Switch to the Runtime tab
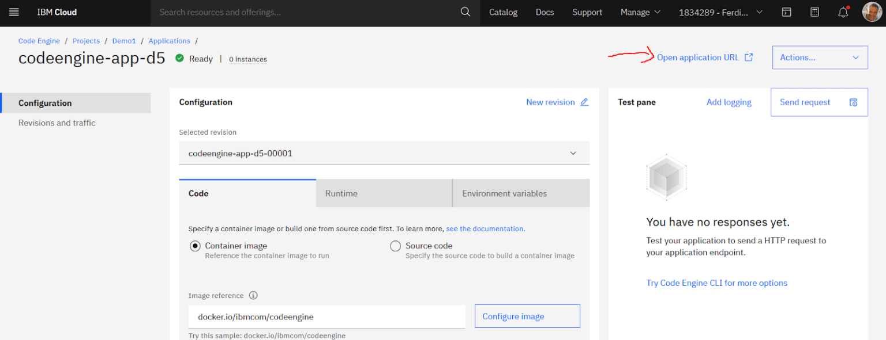 click(x=384, y=193)
